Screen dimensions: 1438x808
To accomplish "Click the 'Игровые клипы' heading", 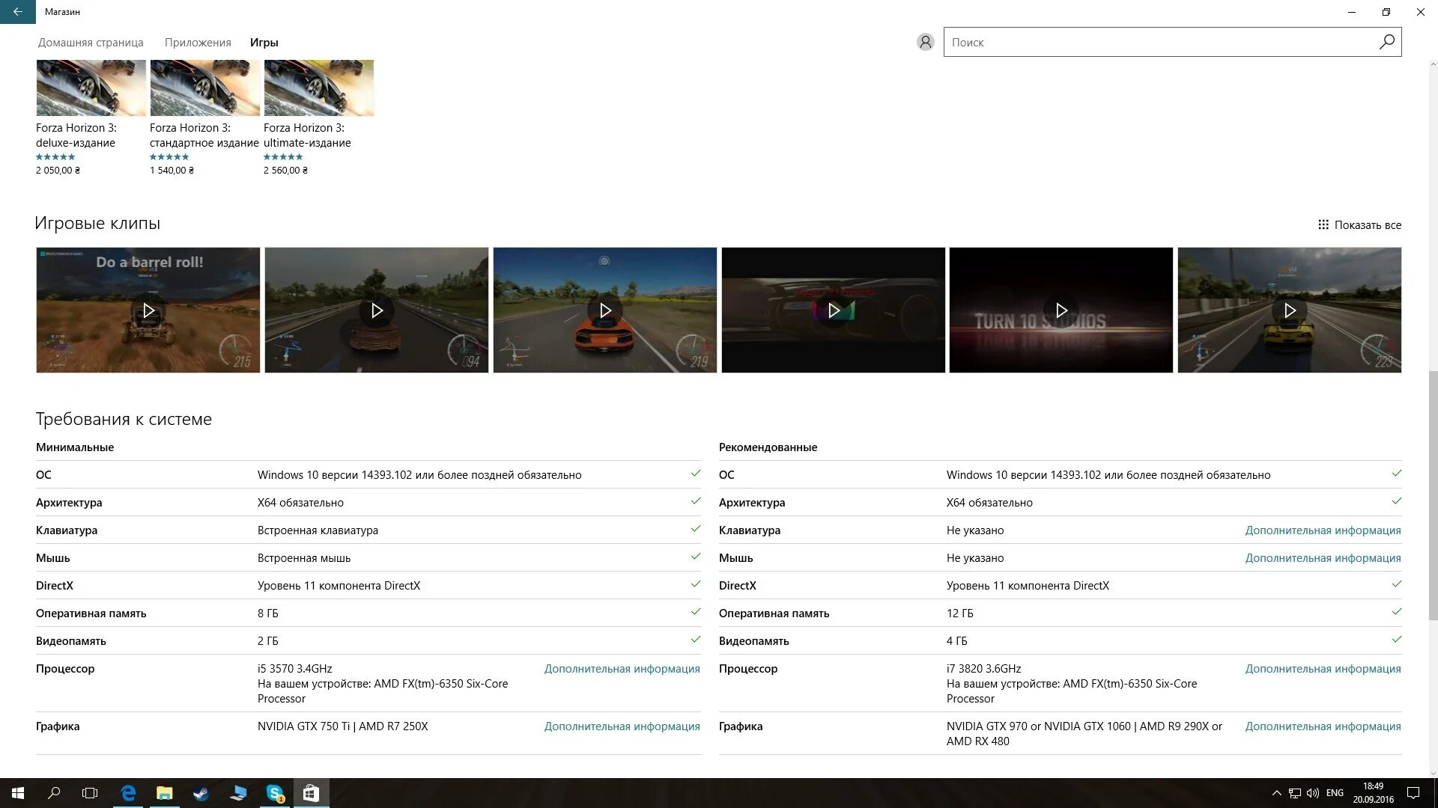I will coord(97,223).
